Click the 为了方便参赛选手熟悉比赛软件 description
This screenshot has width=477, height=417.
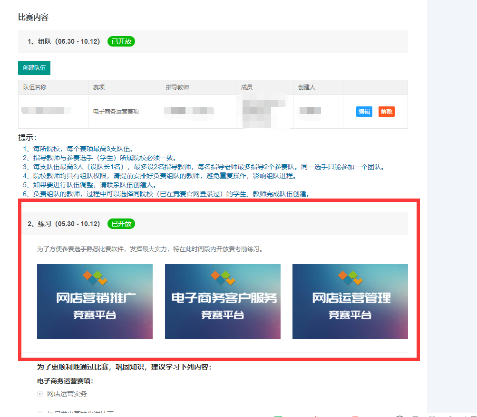coord(150,249)
